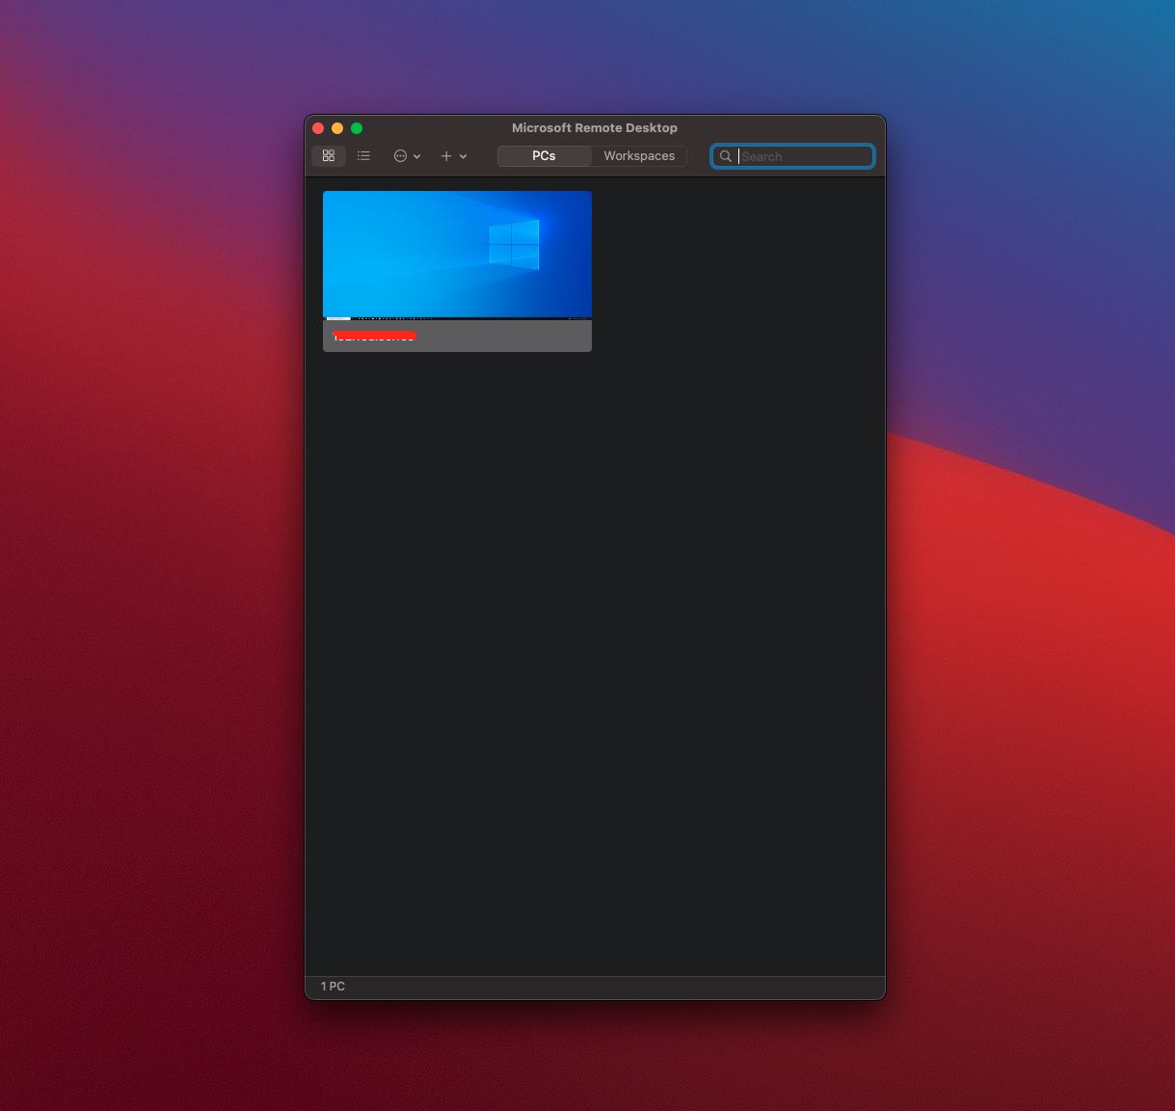The image size is (1175, 1111).
Task: Select the Windows desktop PC thumbnail
Action: click(x=457, y=271)
